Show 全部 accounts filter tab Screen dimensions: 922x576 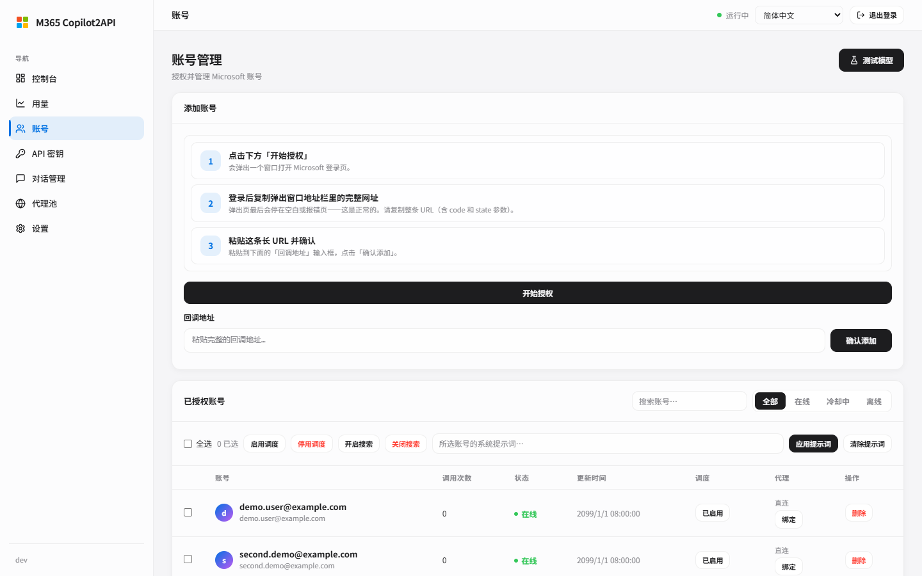click(x=770, y=401)
